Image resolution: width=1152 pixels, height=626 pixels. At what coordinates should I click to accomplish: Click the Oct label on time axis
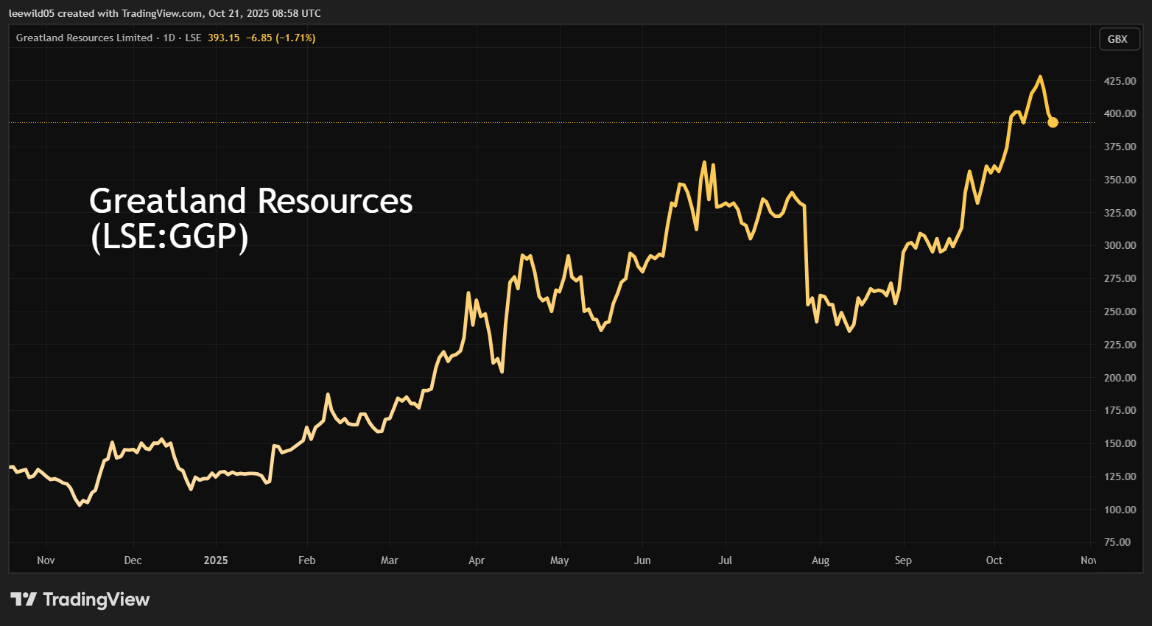[994, 560]
